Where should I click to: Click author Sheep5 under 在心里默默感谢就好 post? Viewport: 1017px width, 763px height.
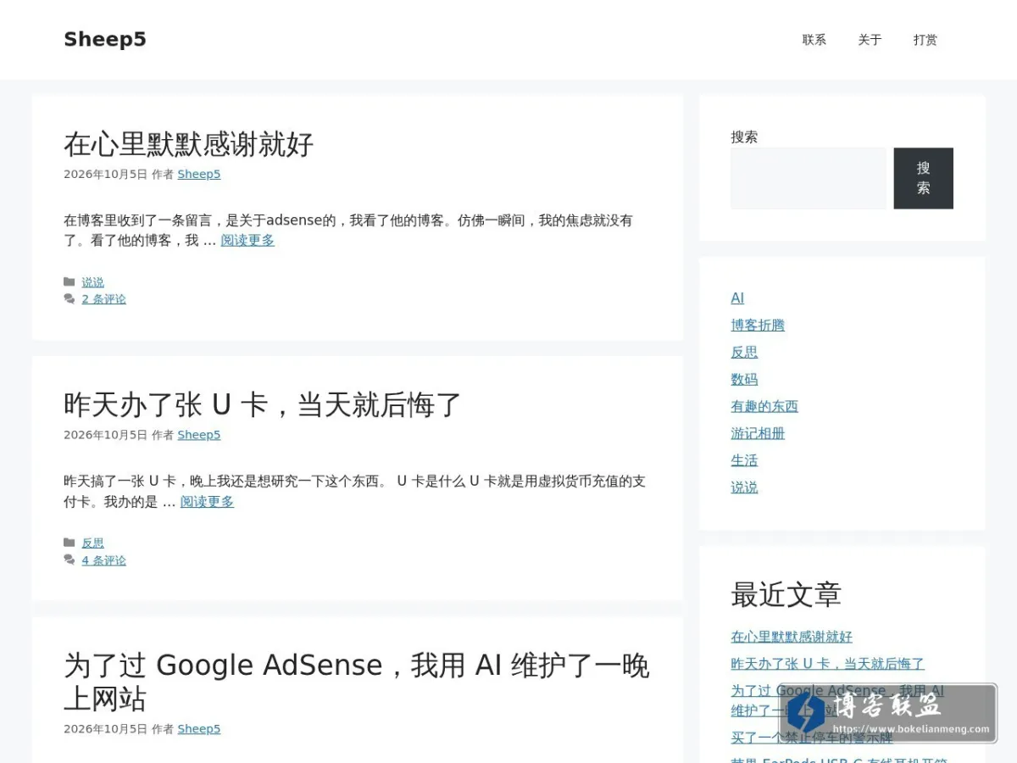[199, 174]
